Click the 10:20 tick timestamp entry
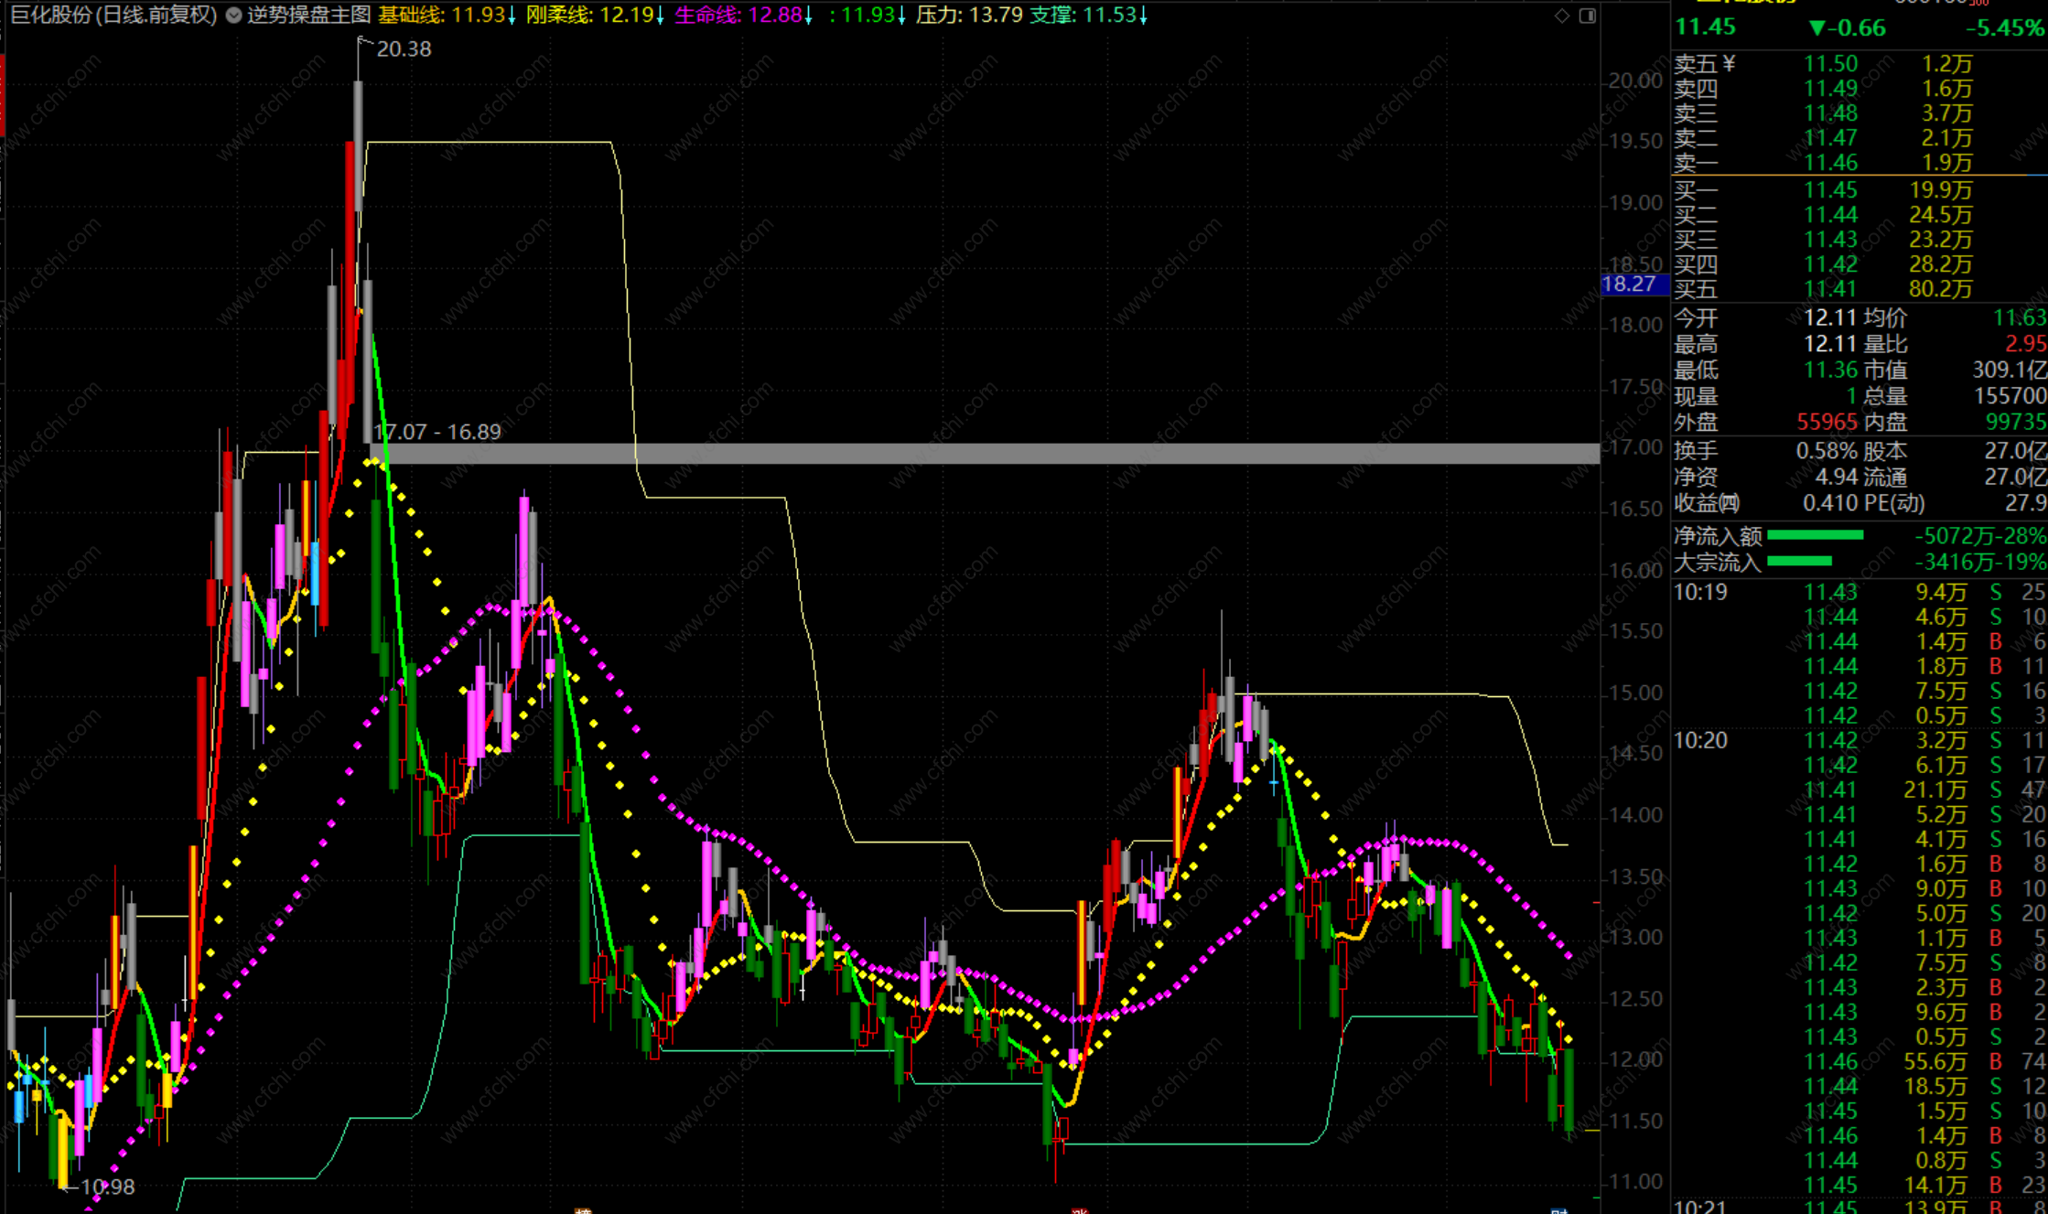 pos(1700,740)
